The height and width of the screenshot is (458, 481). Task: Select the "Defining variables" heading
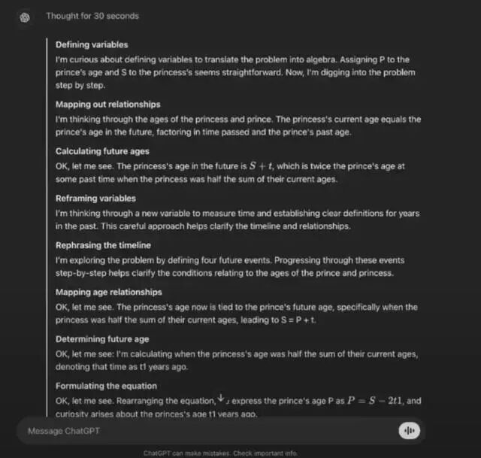click(x=92, y=45)
